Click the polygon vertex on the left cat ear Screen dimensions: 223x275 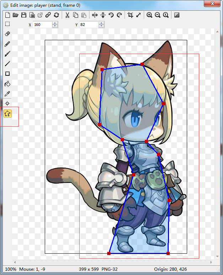102,70
